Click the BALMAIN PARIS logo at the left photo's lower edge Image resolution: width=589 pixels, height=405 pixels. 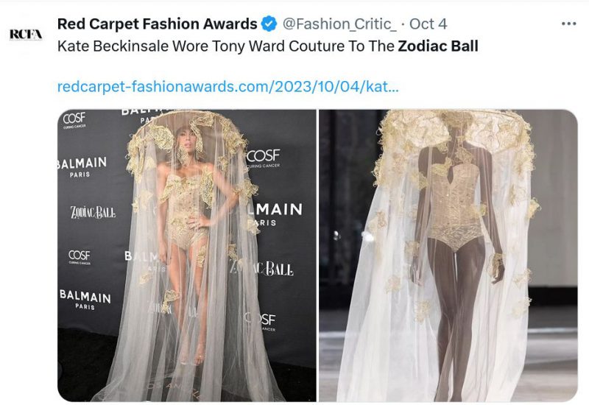[85, 299]
